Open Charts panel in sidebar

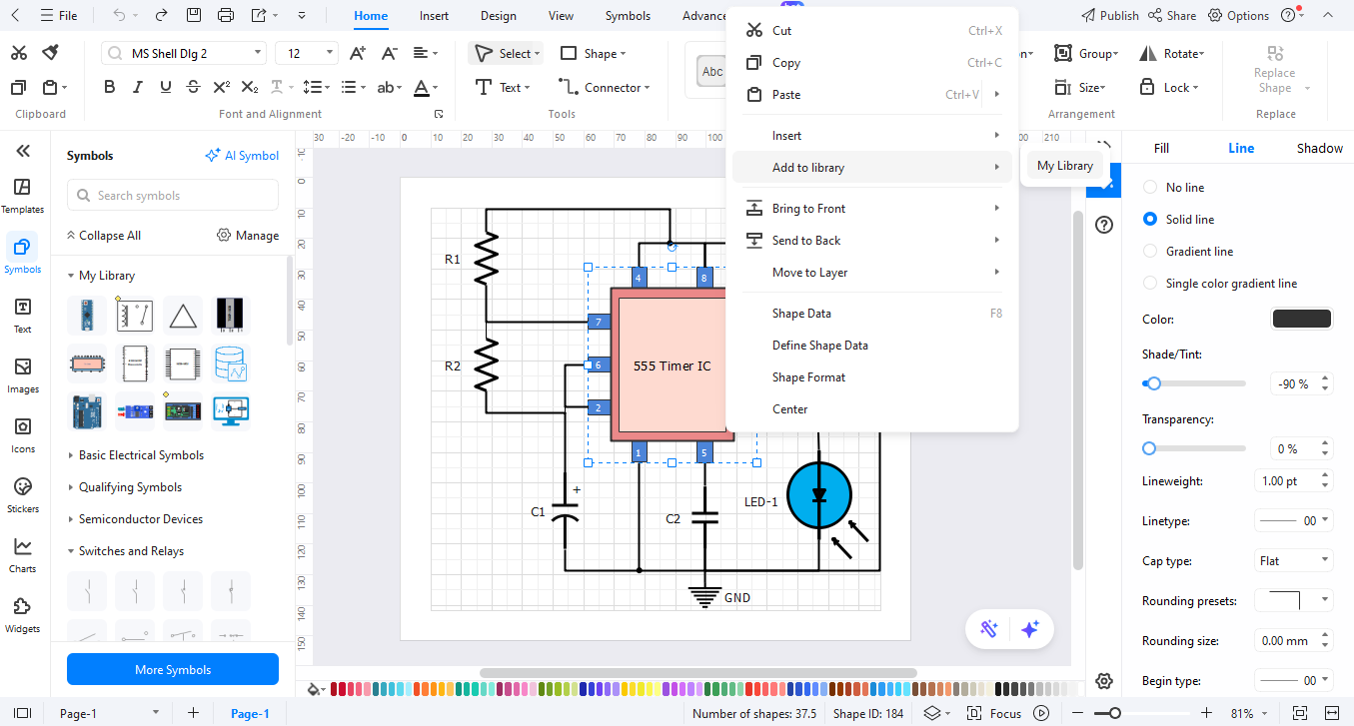(22, 554)
